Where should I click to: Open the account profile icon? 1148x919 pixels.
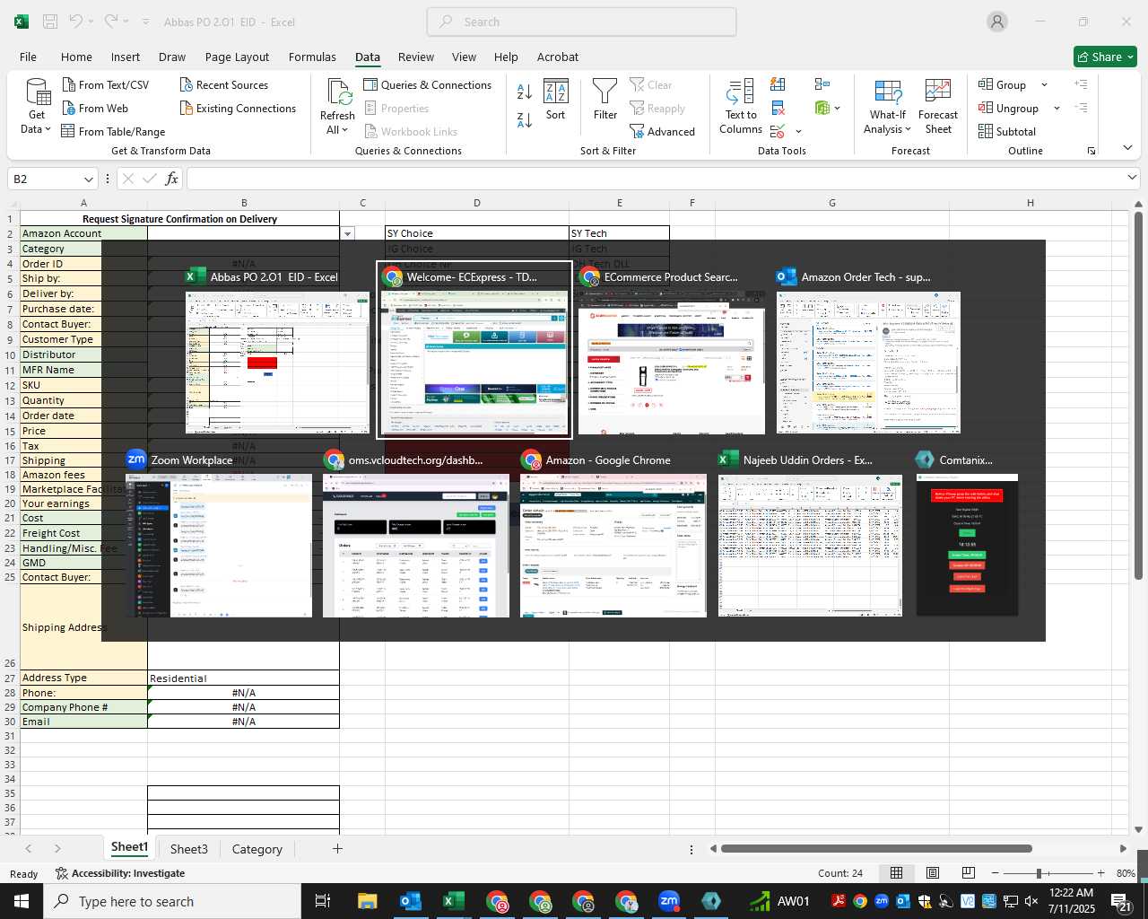click(997, 22)
